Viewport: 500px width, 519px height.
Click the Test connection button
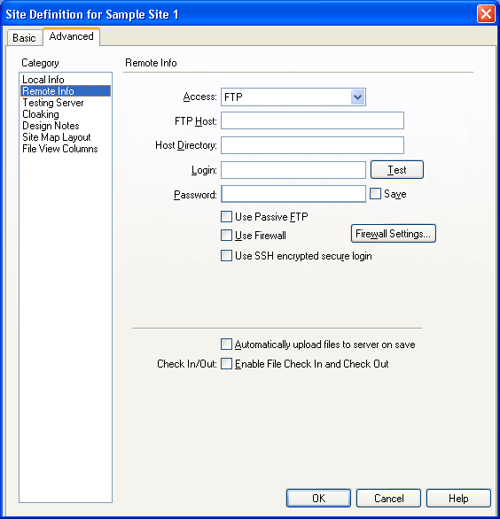(397, 170)
